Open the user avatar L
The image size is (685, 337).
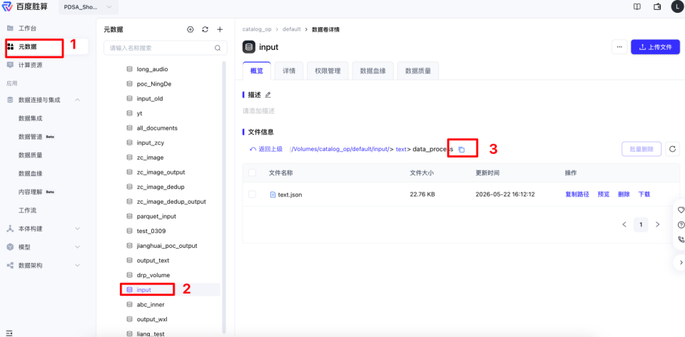pyautogui.click(x=676, y=7)
